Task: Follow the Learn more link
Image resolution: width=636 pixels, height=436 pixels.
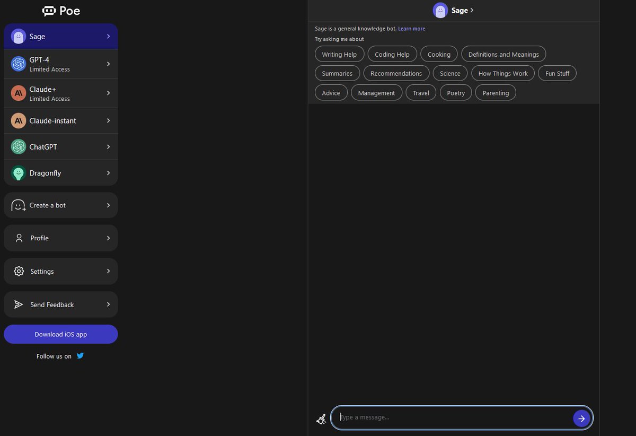Action: pos(412,29)
